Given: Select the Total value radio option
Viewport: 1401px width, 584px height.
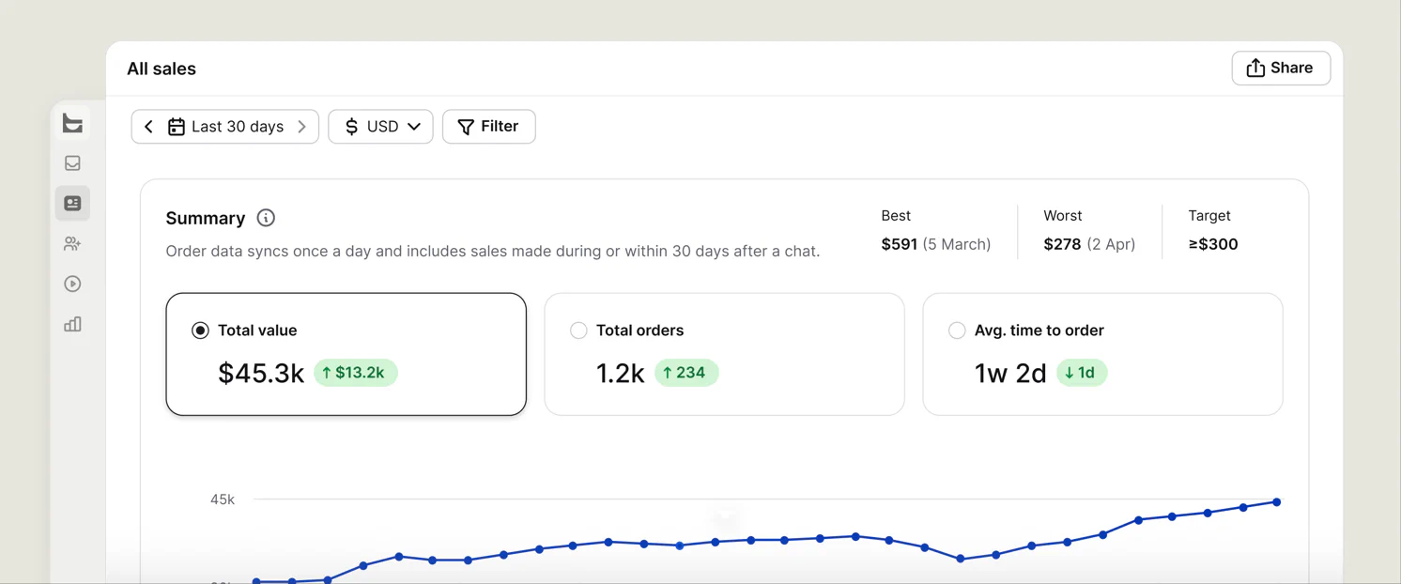Looking at the screenshot, I should pos(200,330).
